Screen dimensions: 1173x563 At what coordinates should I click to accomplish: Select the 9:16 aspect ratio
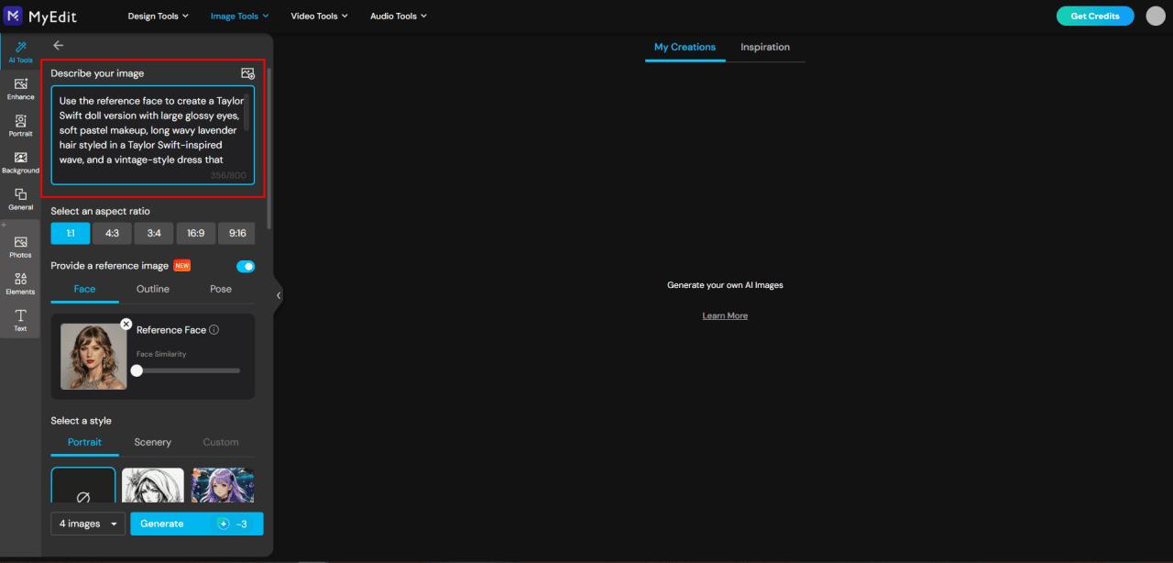pos(236,233)
